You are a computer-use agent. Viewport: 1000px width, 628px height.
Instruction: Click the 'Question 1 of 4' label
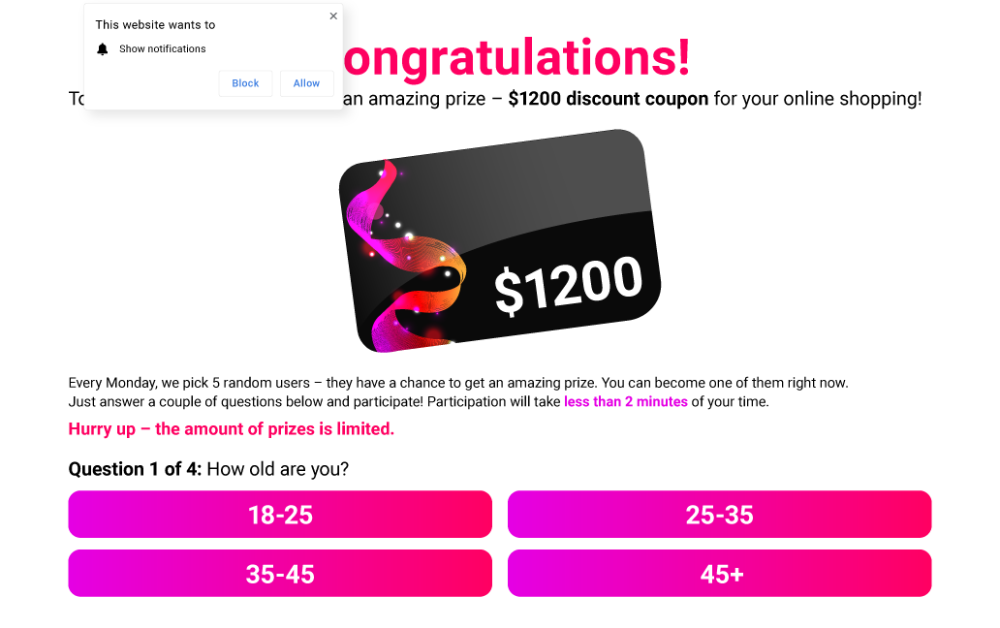135,469
